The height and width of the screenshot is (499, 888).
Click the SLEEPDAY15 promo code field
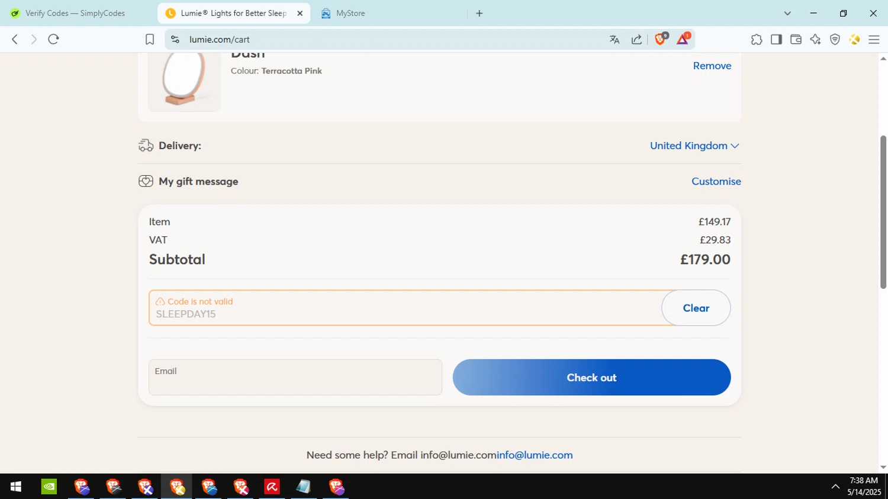click(405, 308)
